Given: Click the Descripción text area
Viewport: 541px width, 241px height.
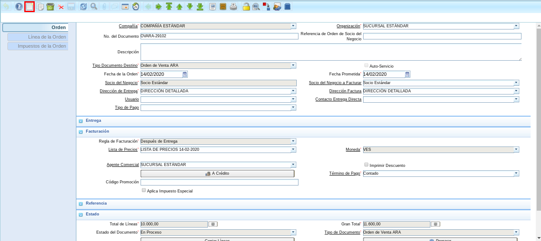Looking at the screenshot, I should coord(331,52).
